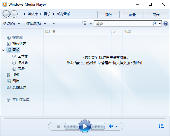Open the 组织(O) dropdown menu
Viewport: 170px width, 136px height.
point(12,24)
